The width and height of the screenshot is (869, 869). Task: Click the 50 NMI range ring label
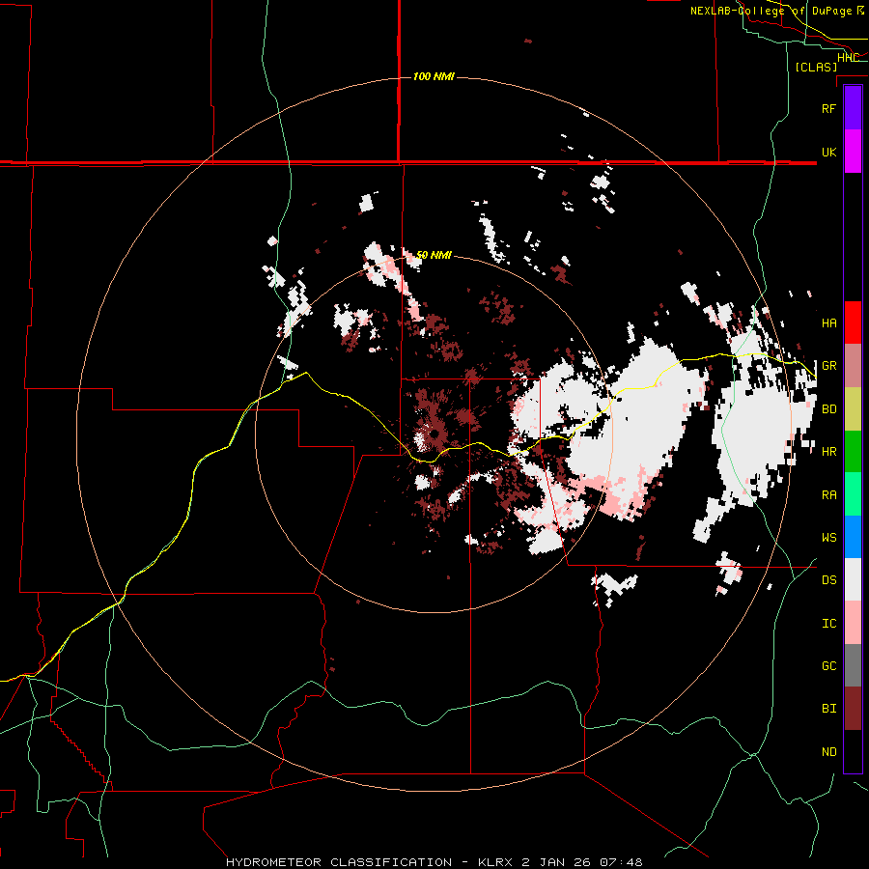click(x=434, y=255)
